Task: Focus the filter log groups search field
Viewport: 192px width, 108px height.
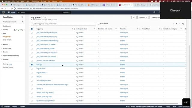Action: [63, 24]
